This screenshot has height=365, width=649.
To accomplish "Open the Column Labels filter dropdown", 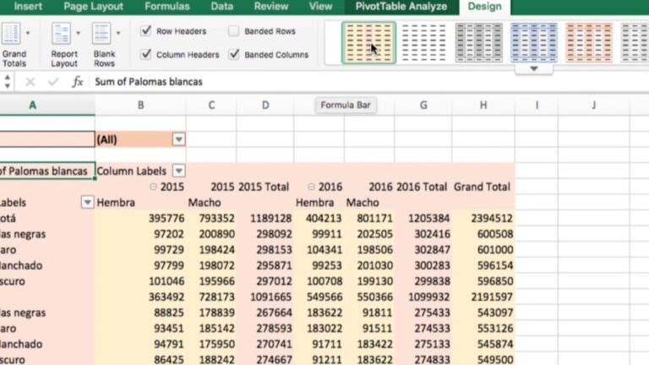I will (179, 171).
